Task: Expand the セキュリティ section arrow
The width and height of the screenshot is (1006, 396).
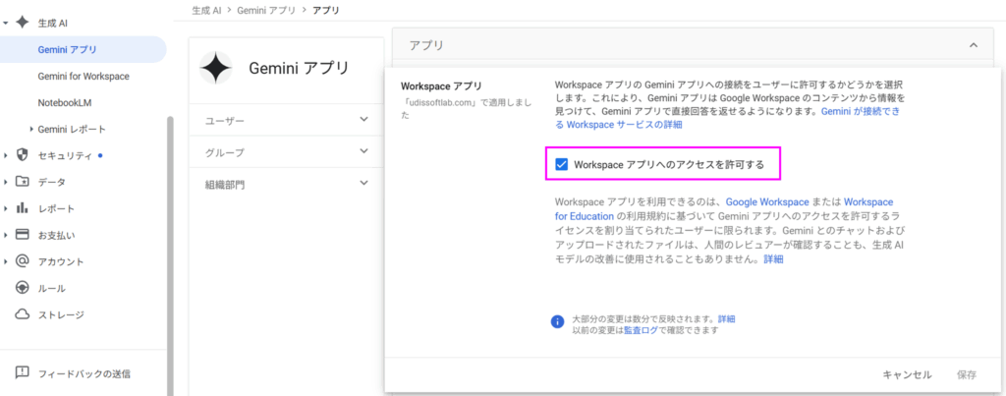Action: (x=5, y=155)
